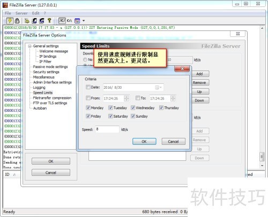268x217 pixels.
Task: Click Cancel in FileZilla Server Options
Action: click(x=51, y=173)
